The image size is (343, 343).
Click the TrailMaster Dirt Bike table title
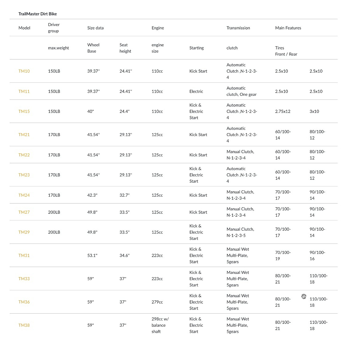coord(37,14)
